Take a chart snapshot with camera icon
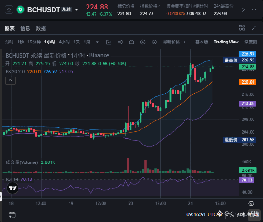The image size is (263, 222). (131, 42)
